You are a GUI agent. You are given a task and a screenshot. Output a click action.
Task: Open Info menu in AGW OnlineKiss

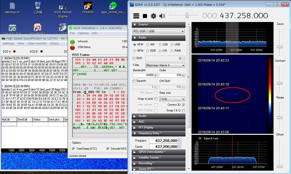tap(95, 33)
